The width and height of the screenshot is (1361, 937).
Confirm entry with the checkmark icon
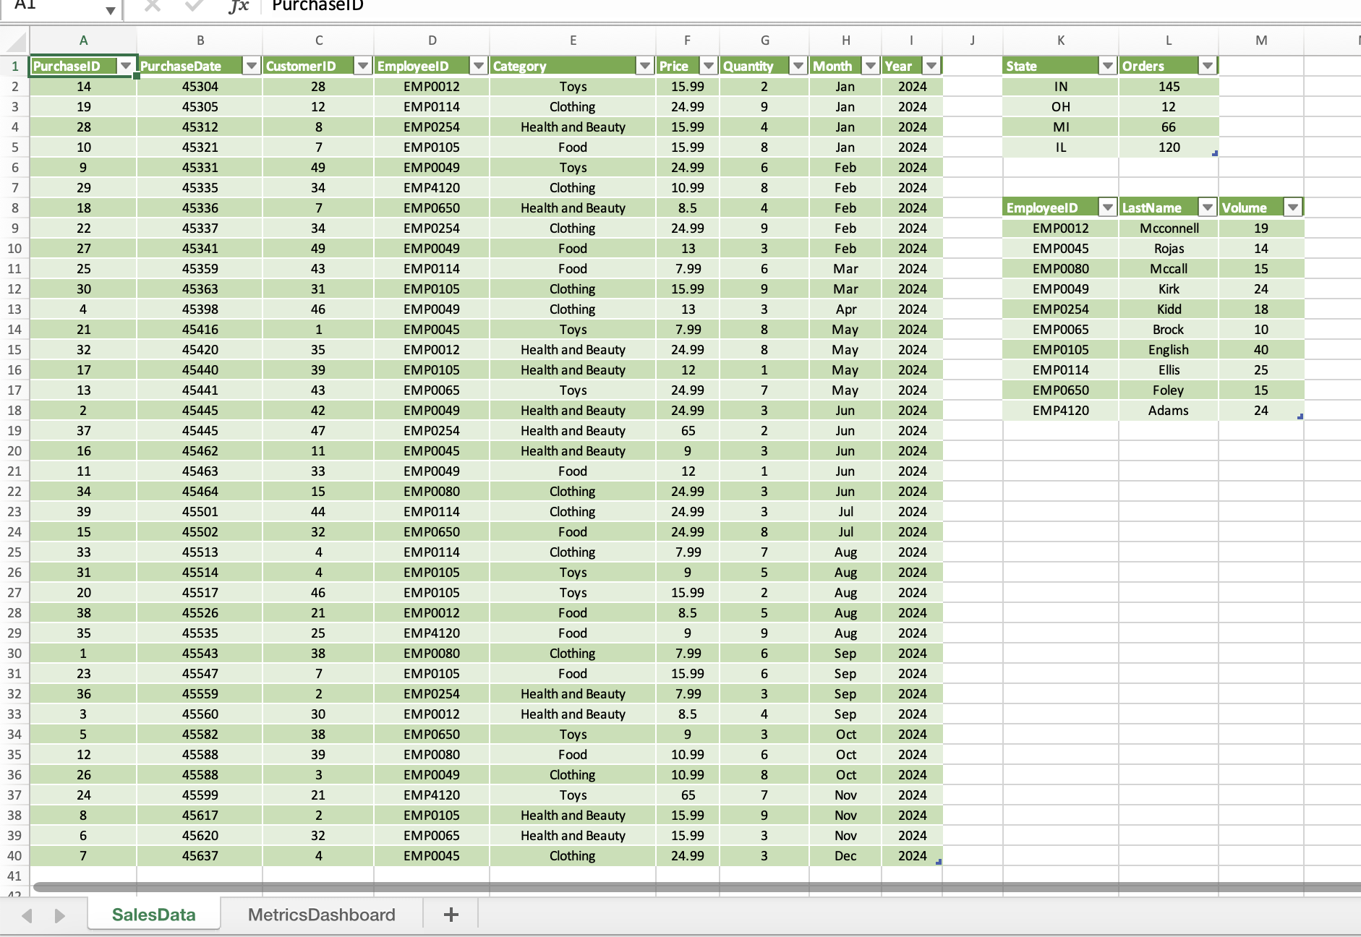(192, 6)
